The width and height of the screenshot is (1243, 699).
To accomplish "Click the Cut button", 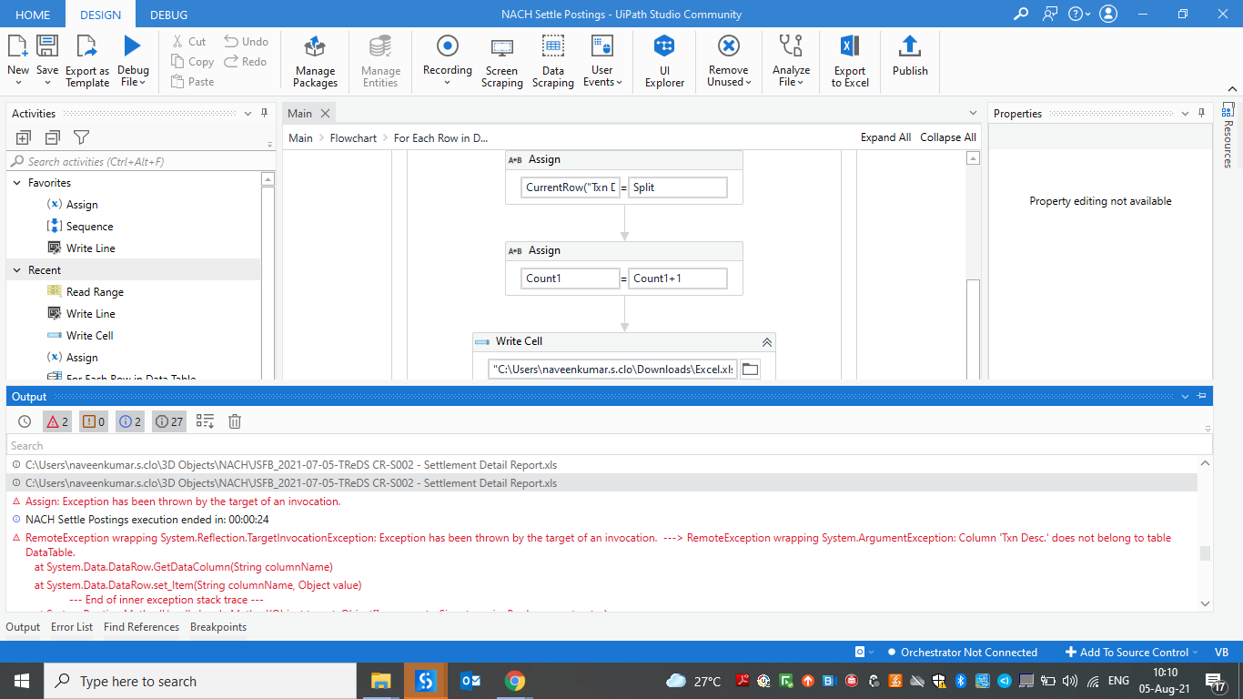I will 189,42.
